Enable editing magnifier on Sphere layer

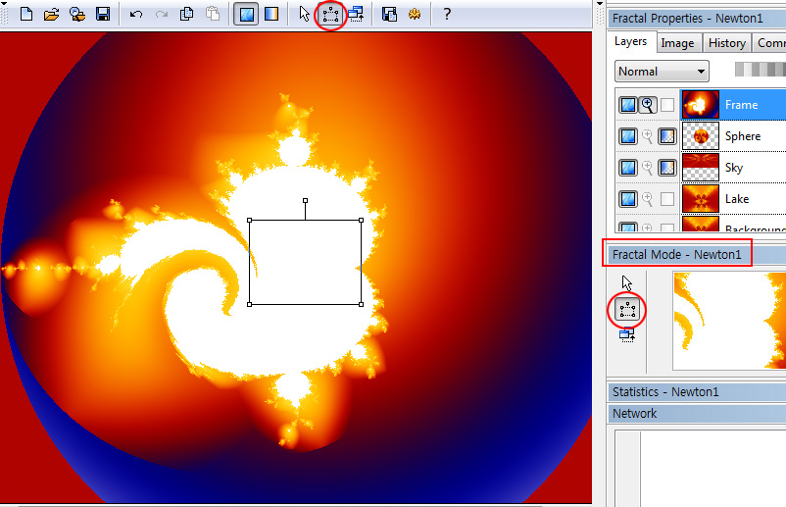pos(647,136)
